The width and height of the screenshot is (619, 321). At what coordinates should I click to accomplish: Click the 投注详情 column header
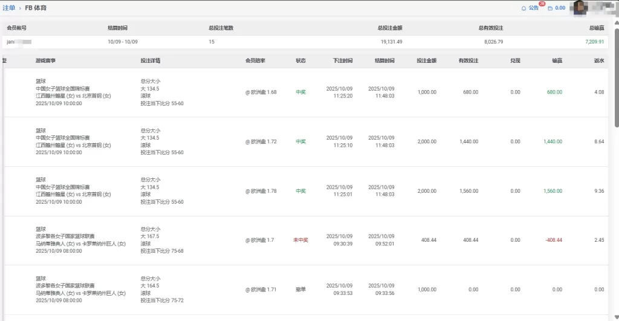coord(150,60)
